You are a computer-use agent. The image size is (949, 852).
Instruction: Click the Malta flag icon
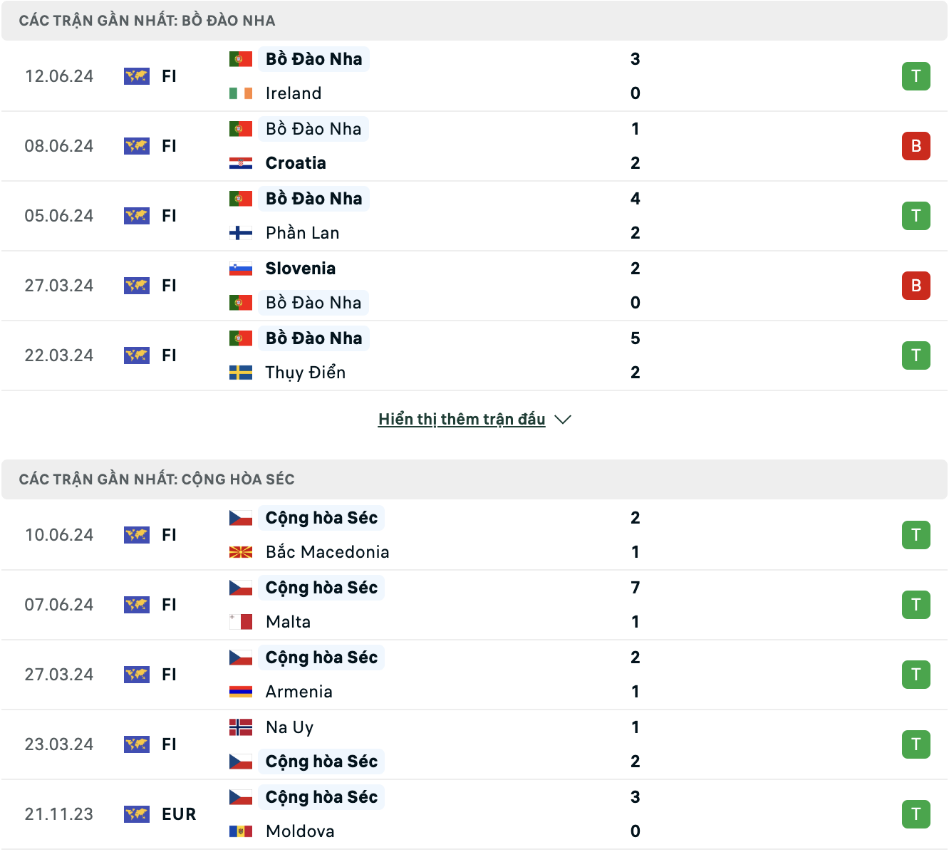(x=241, y=622)
